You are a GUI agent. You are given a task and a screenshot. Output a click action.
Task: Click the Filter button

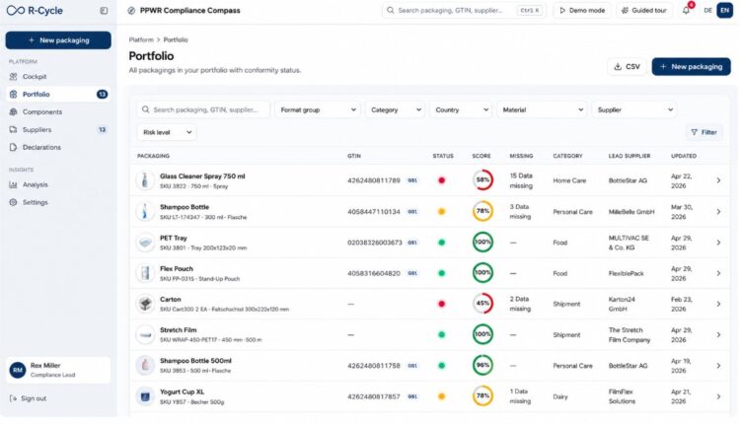703,132
